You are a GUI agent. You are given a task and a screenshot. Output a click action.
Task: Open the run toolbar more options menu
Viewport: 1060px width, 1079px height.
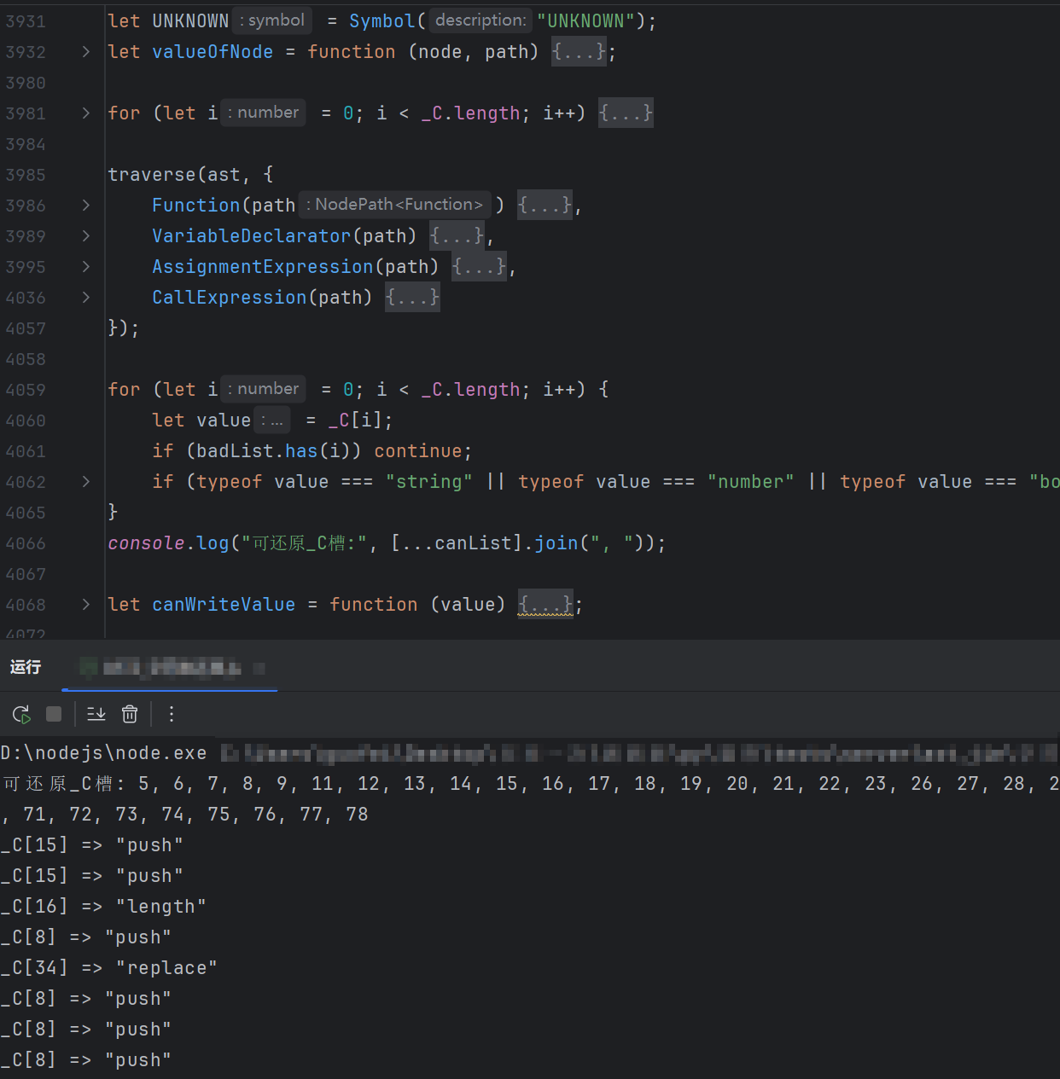coord(172,714)
